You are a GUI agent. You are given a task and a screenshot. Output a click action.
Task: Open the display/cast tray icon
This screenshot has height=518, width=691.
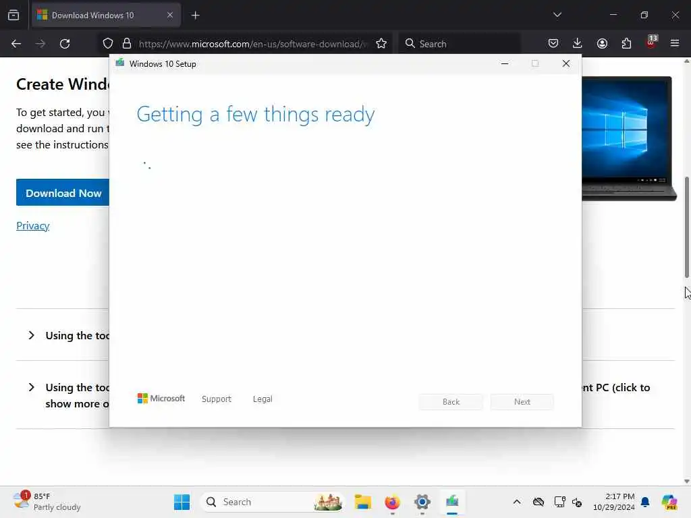tap(559, 502)
